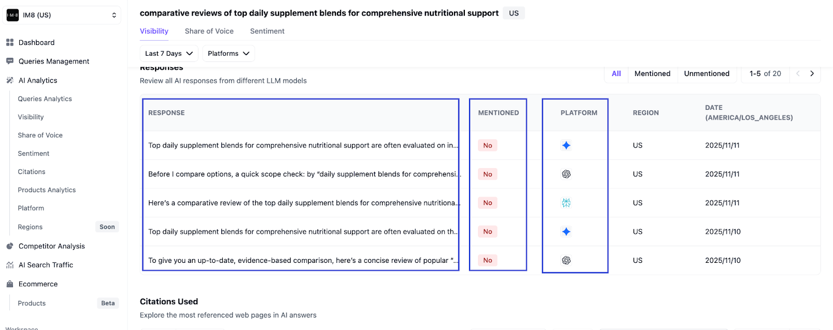The width and height of the screenshot is (833, 330).
Task: Open the Last 7 Days dropdown
Action: [x=169, y=54]
